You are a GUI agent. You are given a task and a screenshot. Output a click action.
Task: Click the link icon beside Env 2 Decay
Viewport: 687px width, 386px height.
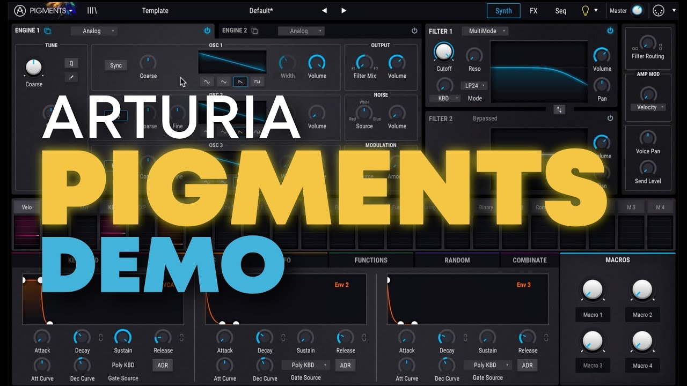click(283, 338)
